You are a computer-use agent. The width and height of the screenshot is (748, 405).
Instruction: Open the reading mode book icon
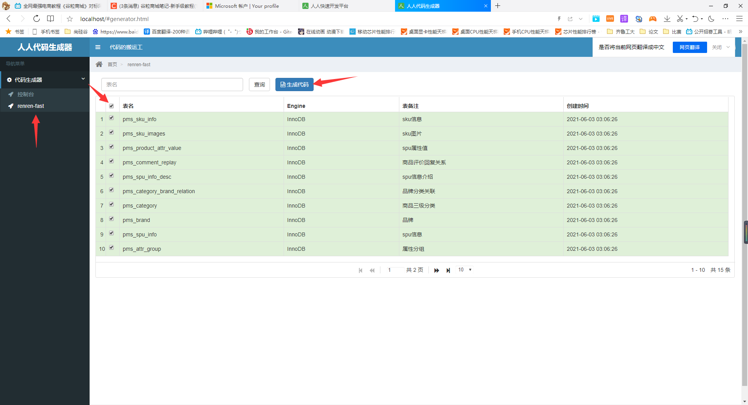pyautogui.click(x=51, y=19)
